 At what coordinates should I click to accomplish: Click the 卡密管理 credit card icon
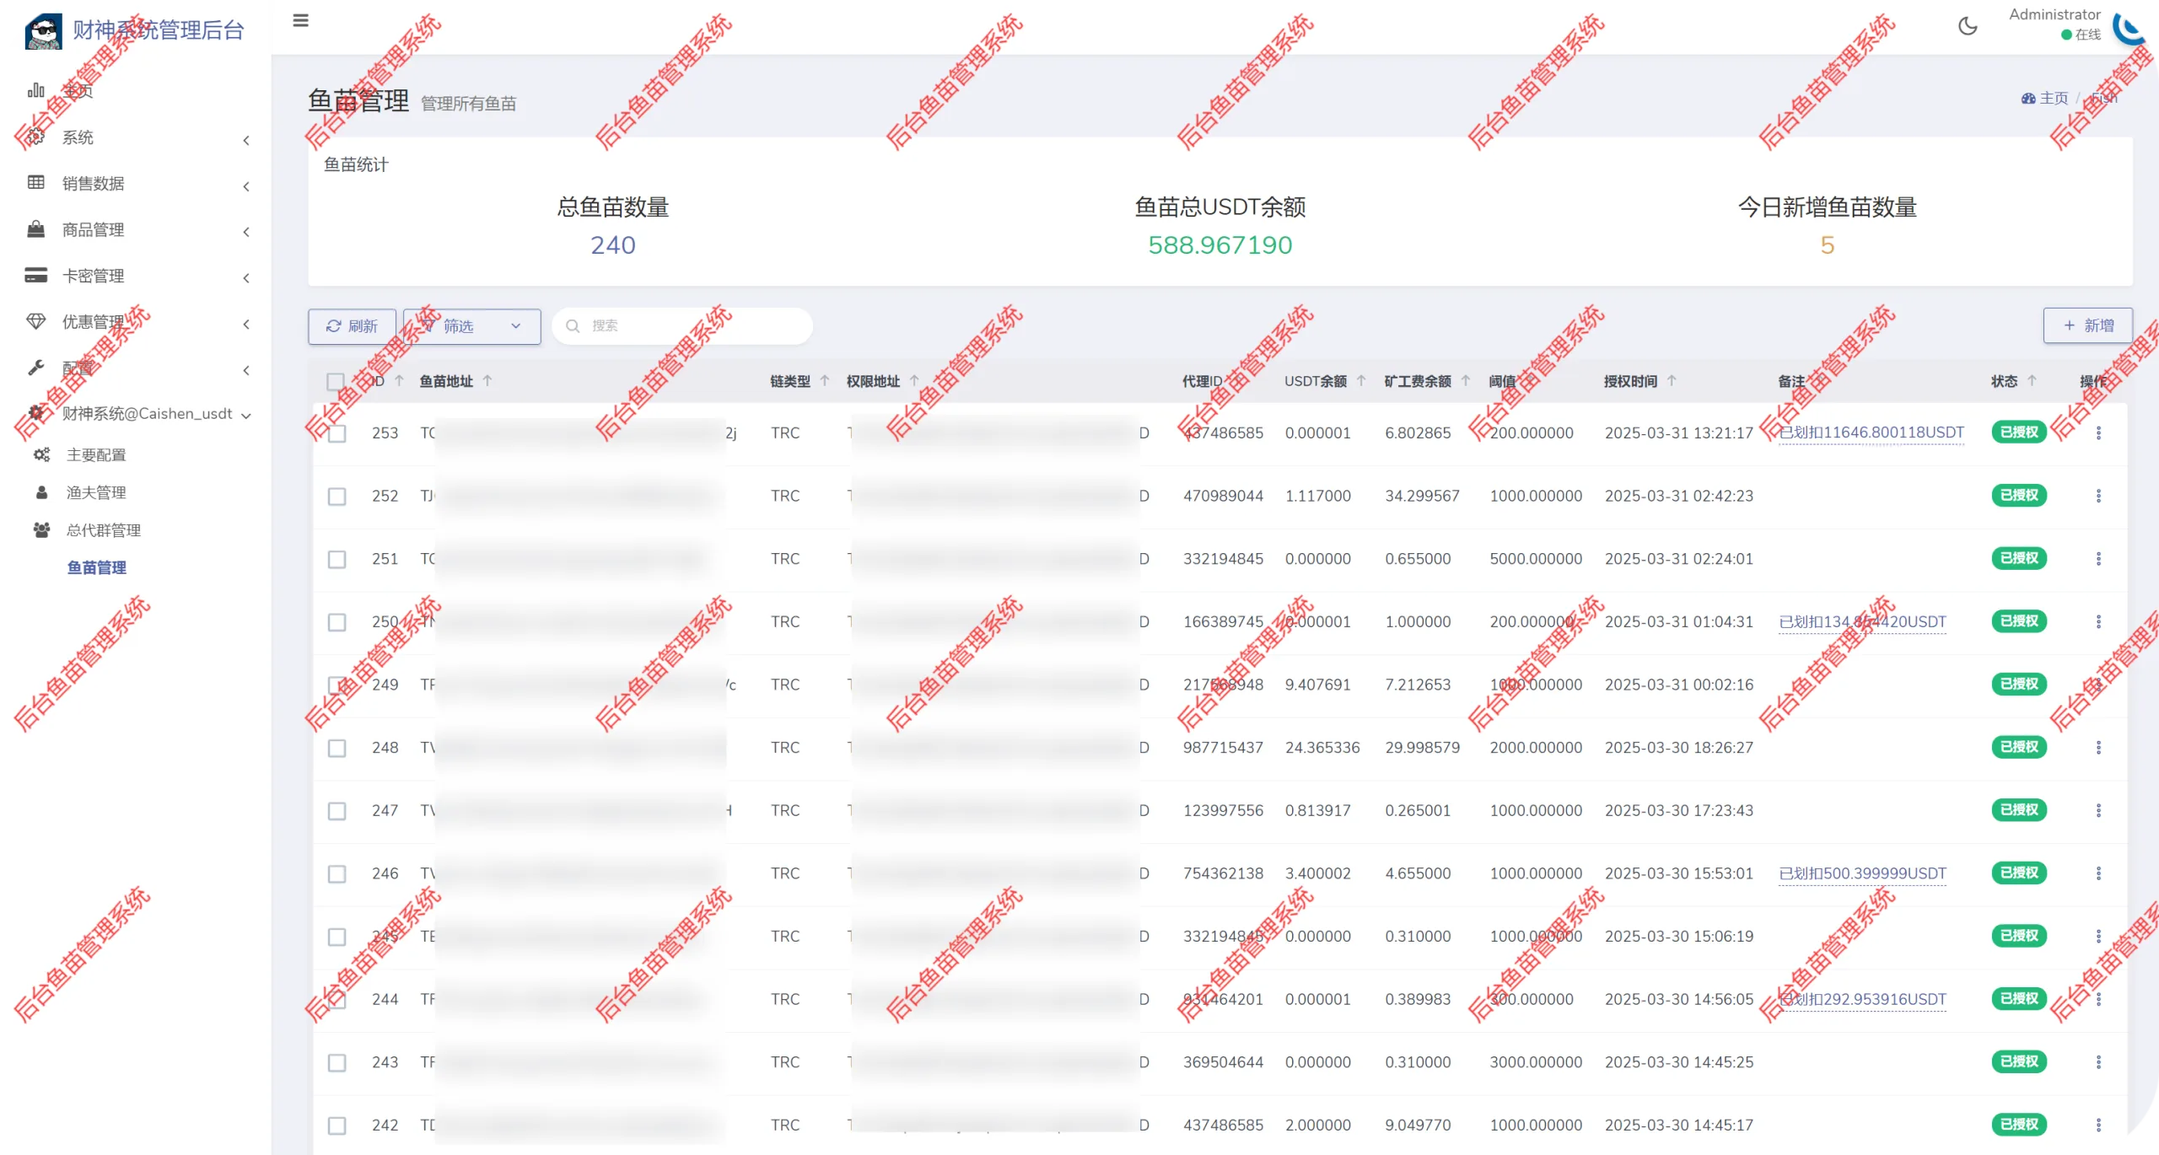coord(36,276)
